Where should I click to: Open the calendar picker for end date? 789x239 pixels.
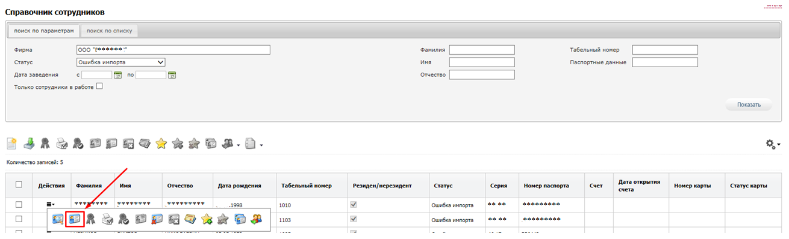point(172,75)
